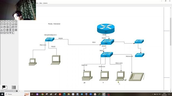Select the Or circle-with-plus shape
Image resolution: width=172 pixels, height=96 pixels.
(16, 30)
